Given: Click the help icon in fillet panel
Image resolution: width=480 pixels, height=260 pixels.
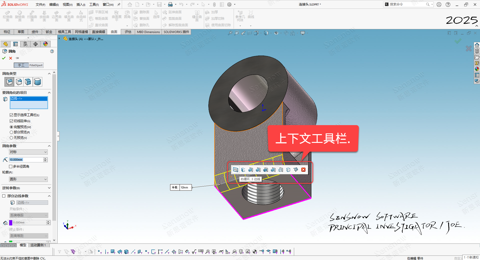Looking at the screenshot, I should (x=52, y=51).
